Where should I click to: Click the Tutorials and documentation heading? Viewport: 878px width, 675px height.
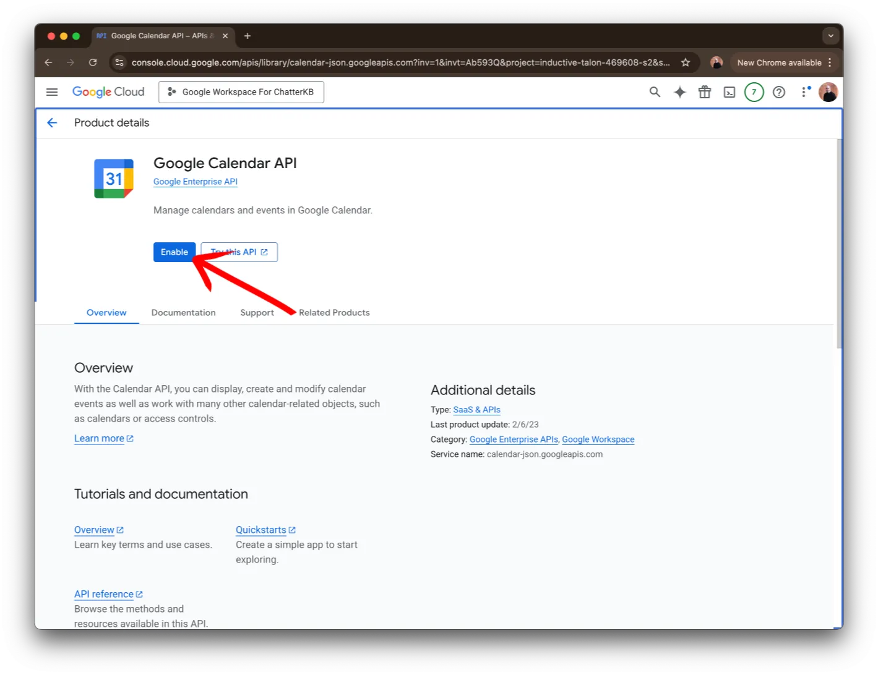tap(161, 494)
